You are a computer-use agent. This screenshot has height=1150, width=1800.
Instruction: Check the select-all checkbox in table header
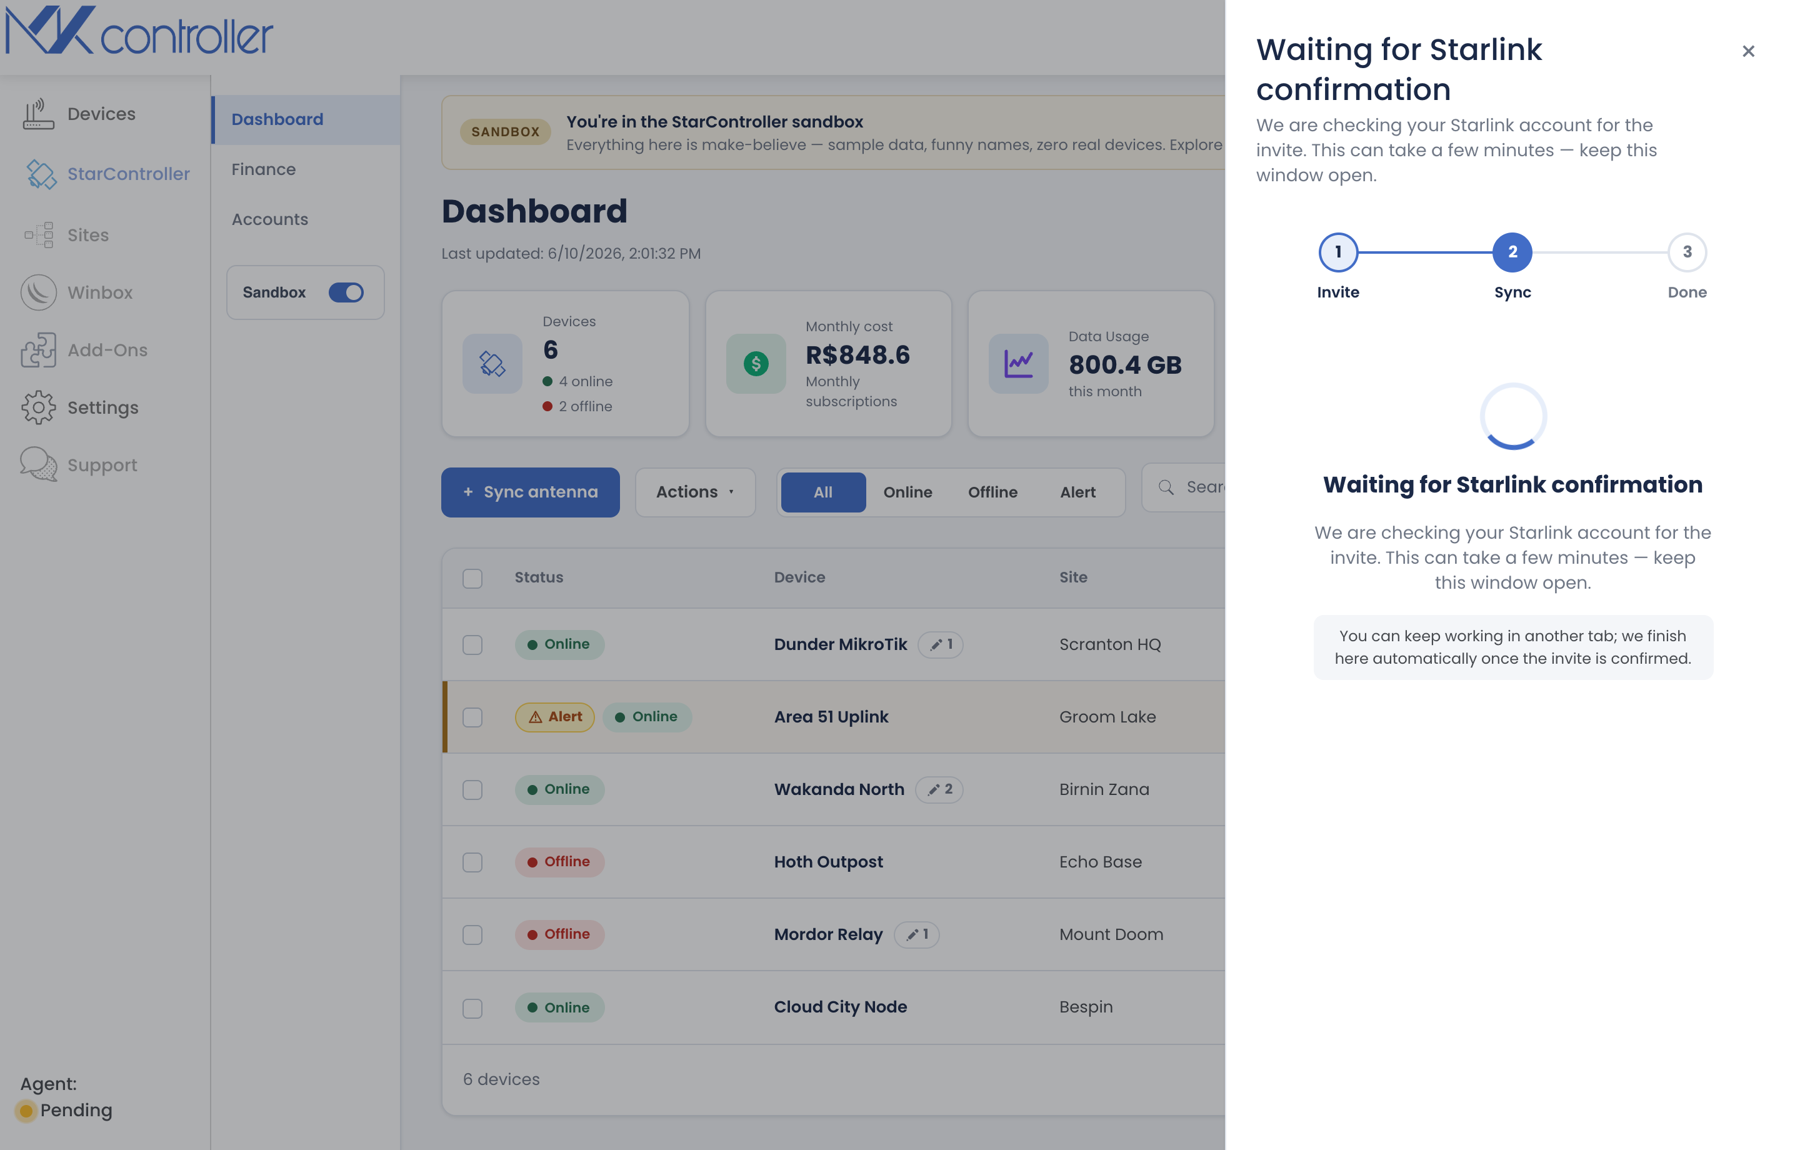click(472, 578)
